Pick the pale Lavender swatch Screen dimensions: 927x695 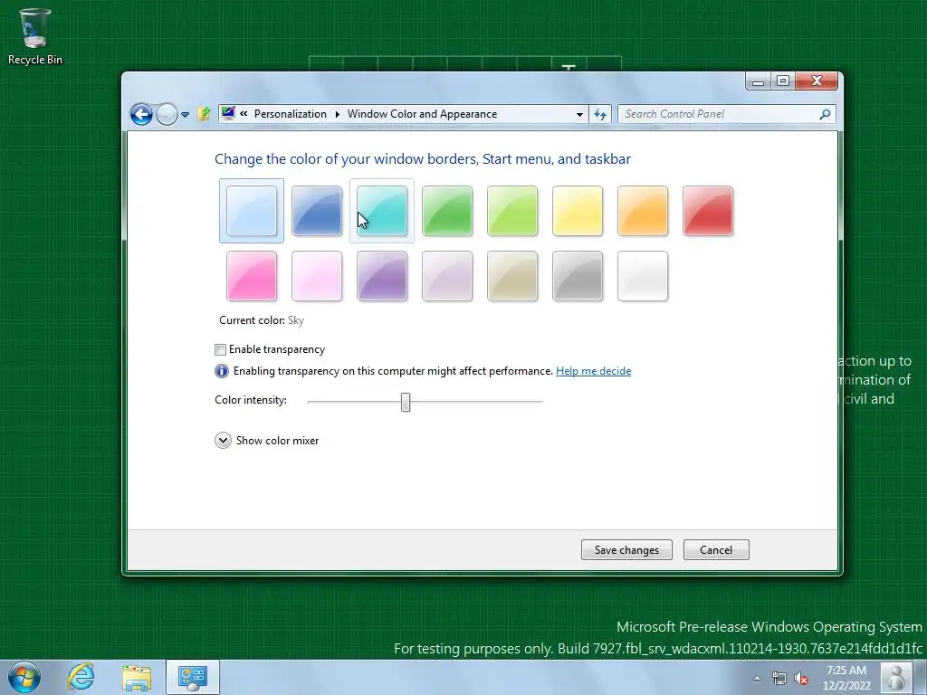pyautogui.click(x=447, y=276)
